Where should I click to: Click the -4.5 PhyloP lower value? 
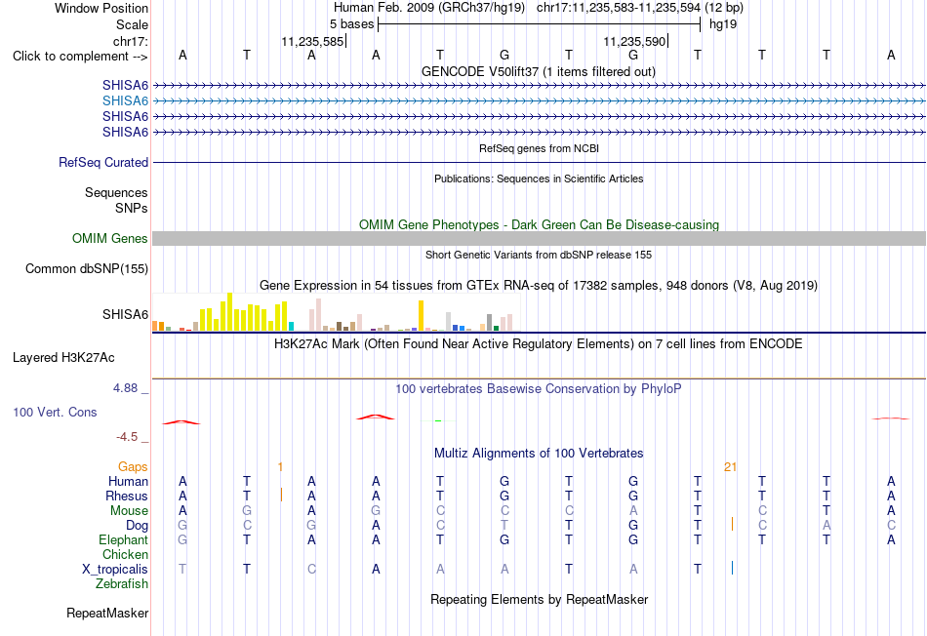(127, 437)
